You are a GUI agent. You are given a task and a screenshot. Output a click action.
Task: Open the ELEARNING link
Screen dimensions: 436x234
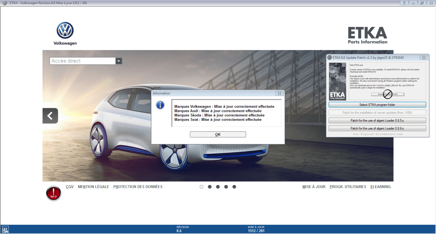click(380, 187)
